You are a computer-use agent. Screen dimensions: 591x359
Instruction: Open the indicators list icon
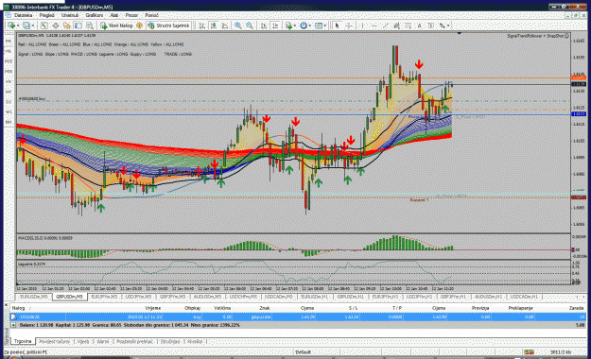[289, 26]
